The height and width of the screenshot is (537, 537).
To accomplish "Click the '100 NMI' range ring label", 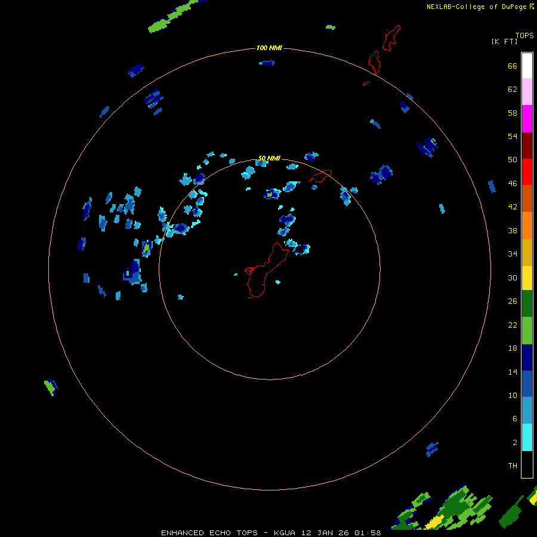I will pyautogui.click(x=269, y=48).
